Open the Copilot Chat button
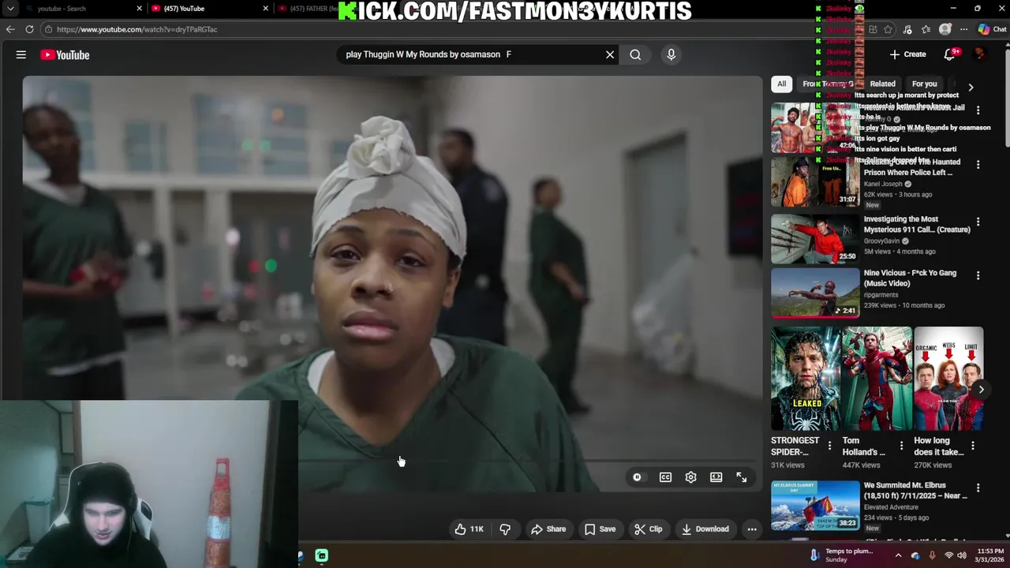1010x568 pixels. (992, 29)
